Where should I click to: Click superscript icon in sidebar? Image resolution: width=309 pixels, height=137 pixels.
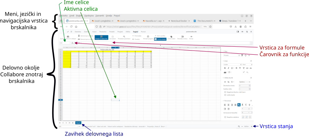244,72
